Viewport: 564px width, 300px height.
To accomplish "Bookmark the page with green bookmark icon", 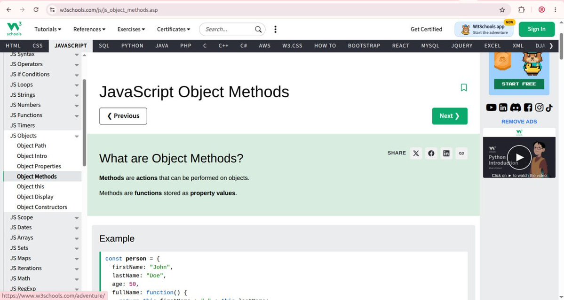I will click(x=464, y=88).
